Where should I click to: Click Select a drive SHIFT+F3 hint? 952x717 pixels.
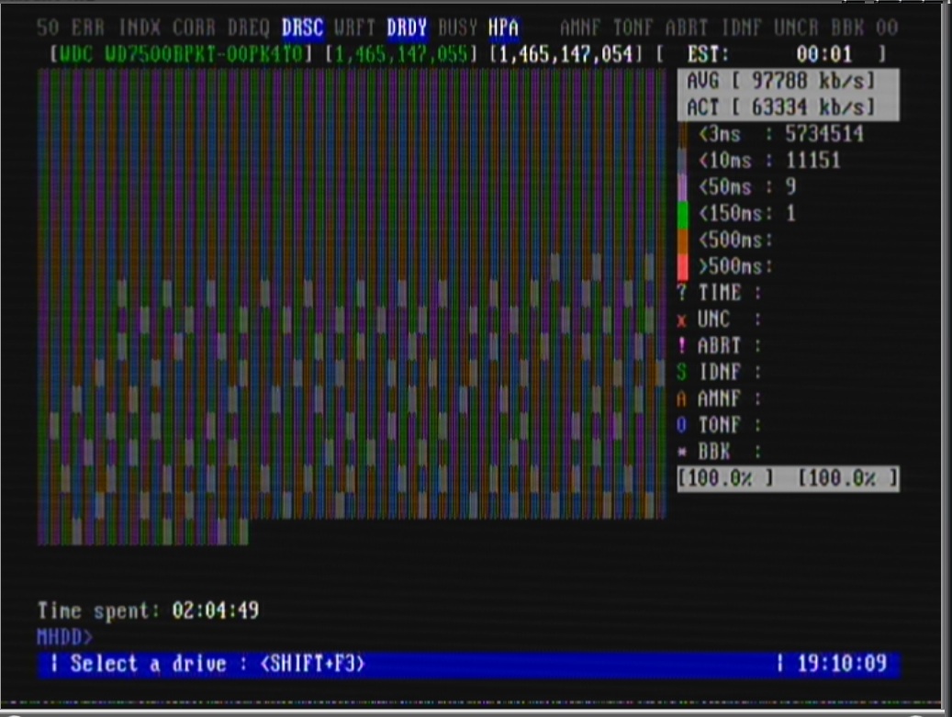(x=217, y=664)
